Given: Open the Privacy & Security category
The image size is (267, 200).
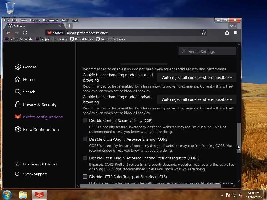Looking at the screenshot, I should click(x=35, y=105).
